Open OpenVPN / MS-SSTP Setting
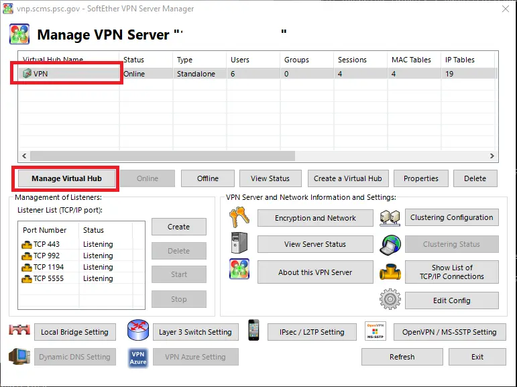 click(450, 332)
